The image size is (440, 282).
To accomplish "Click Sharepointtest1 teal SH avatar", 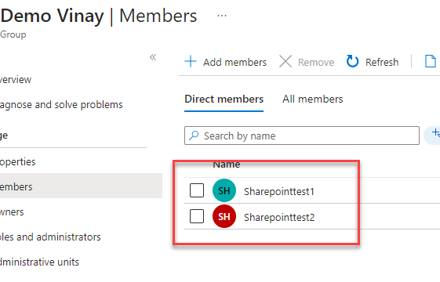I will (x=224, y=190).
